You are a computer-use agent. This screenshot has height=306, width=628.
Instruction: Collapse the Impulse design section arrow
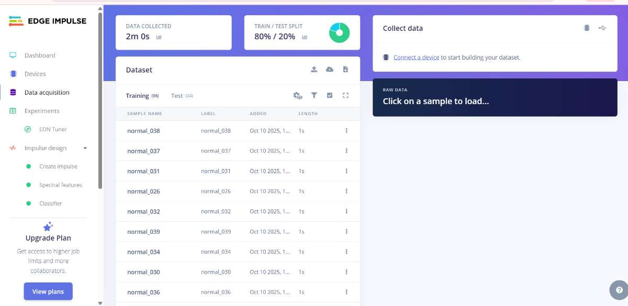click(85, 148)
